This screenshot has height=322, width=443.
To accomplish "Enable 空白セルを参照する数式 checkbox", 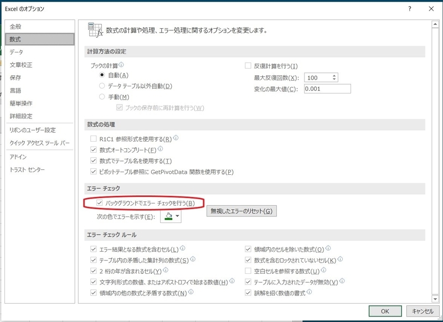I will tap(248, 271).
